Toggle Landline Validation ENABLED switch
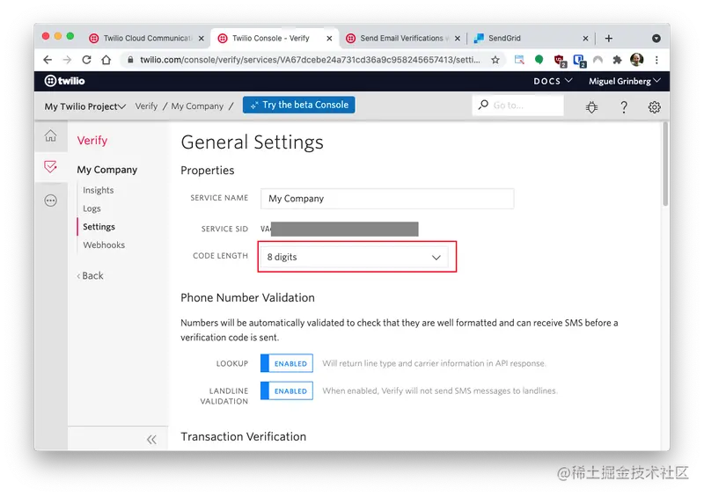This screenshot has height=496, width=704. [x=287, y=390]
